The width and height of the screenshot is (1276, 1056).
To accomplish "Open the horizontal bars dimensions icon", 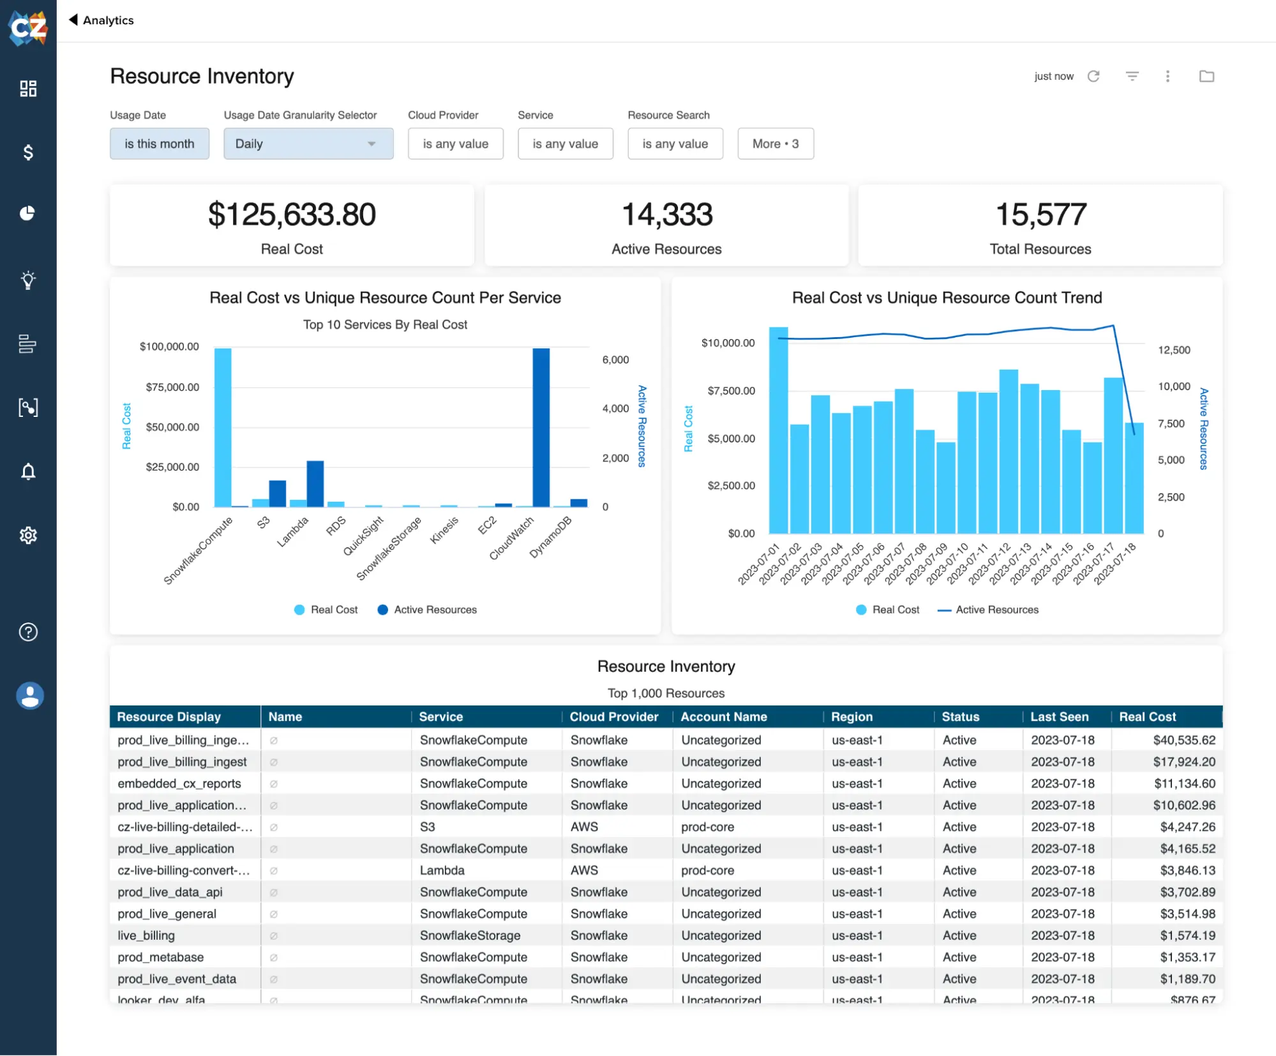I will coord(27,343).
